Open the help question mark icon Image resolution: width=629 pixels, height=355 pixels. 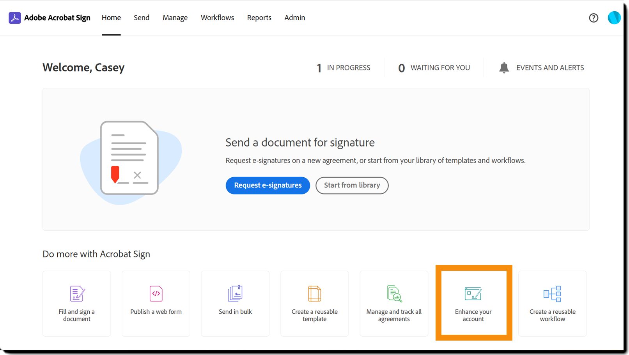[594, 18]
